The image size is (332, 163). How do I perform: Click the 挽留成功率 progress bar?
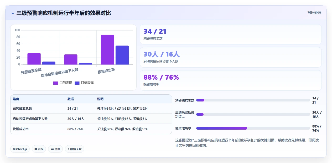point(253,128)
